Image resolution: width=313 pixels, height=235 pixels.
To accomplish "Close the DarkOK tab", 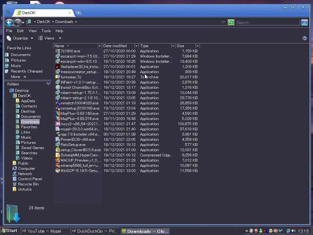I will pos(69,13).
